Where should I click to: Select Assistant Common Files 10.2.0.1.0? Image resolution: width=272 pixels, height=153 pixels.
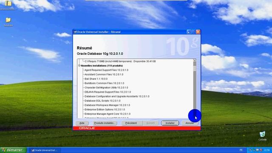point(104,74)
